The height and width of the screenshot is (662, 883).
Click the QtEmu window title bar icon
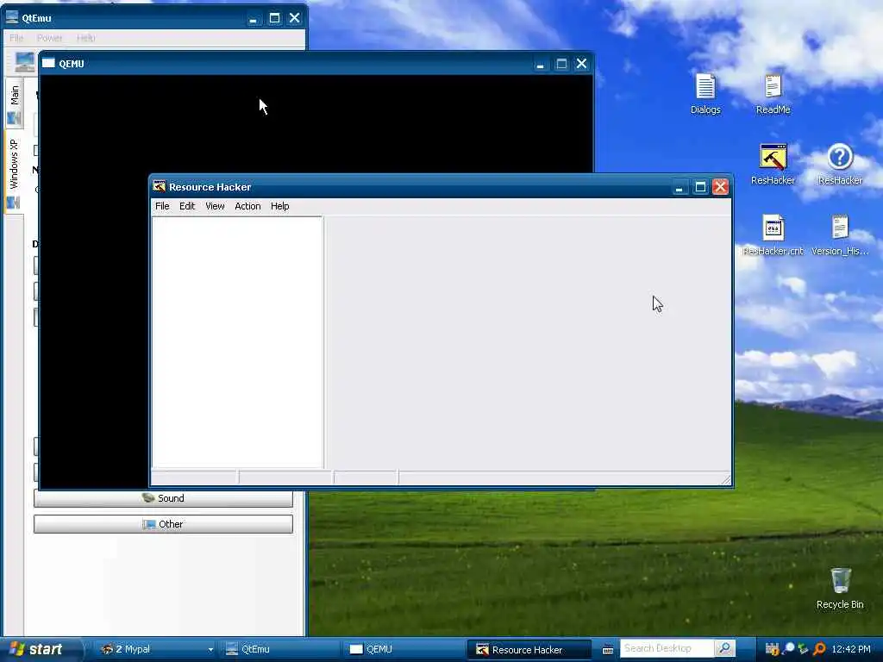(x=12, y=17)
